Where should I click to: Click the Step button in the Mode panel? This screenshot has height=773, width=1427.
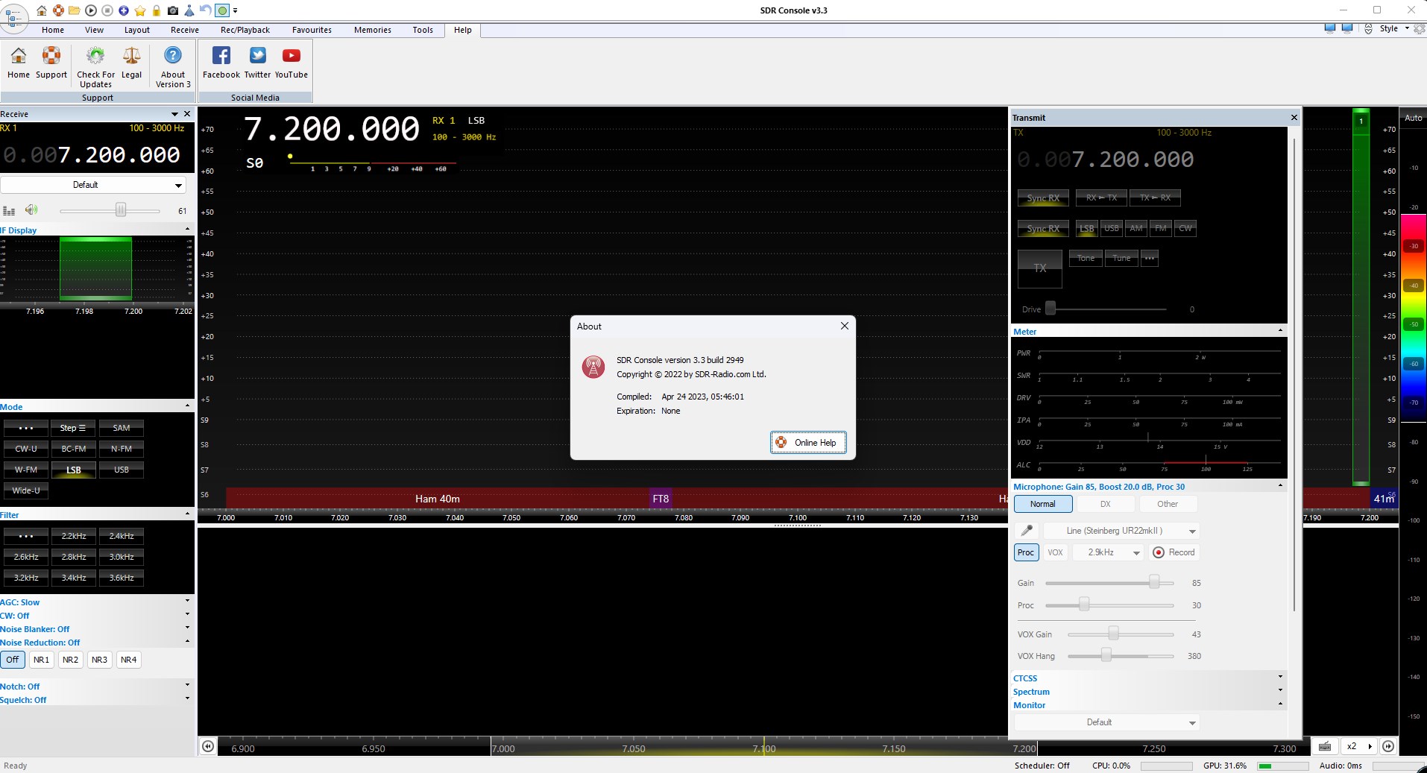[73, 428]
